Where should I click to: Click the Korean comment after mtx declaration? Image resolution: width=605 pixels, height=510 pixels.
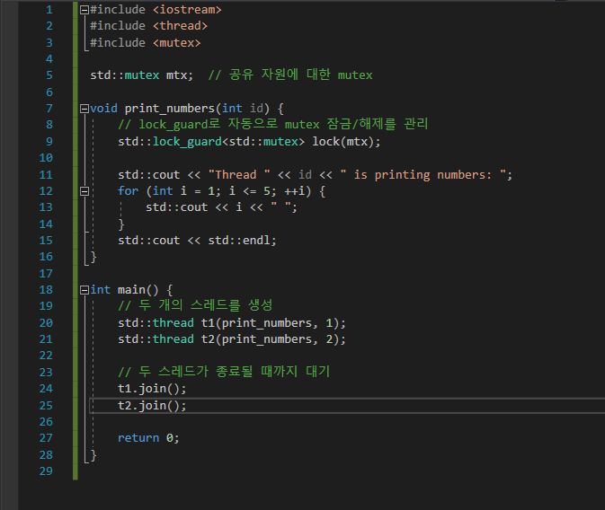[290, 75]
